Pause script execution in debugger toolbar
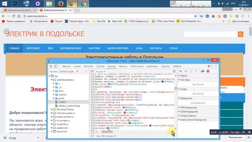This screenshot has height=142, width=252. click(180, 71)
